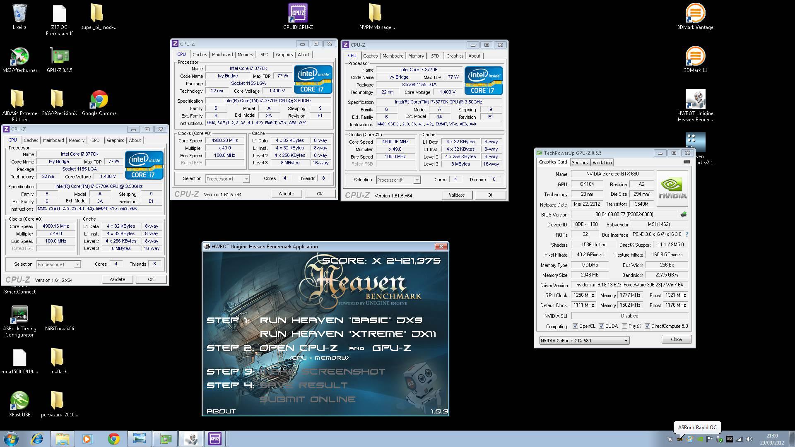Open AIDA64 Extreme Edition folder

(x=19, y=105)
